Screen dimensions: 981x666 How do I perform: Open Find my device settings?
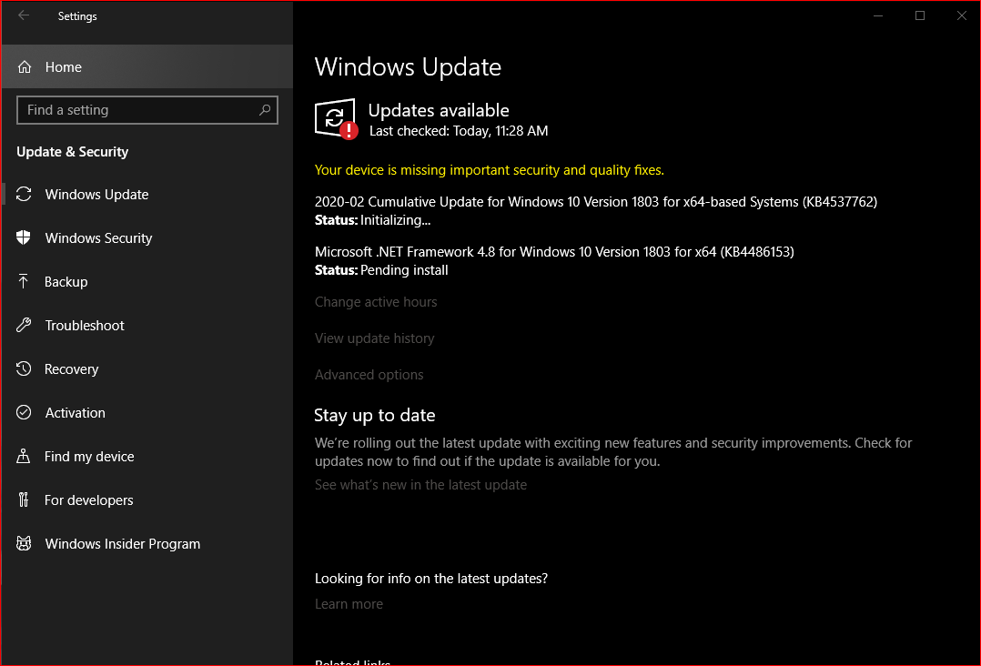147,457
